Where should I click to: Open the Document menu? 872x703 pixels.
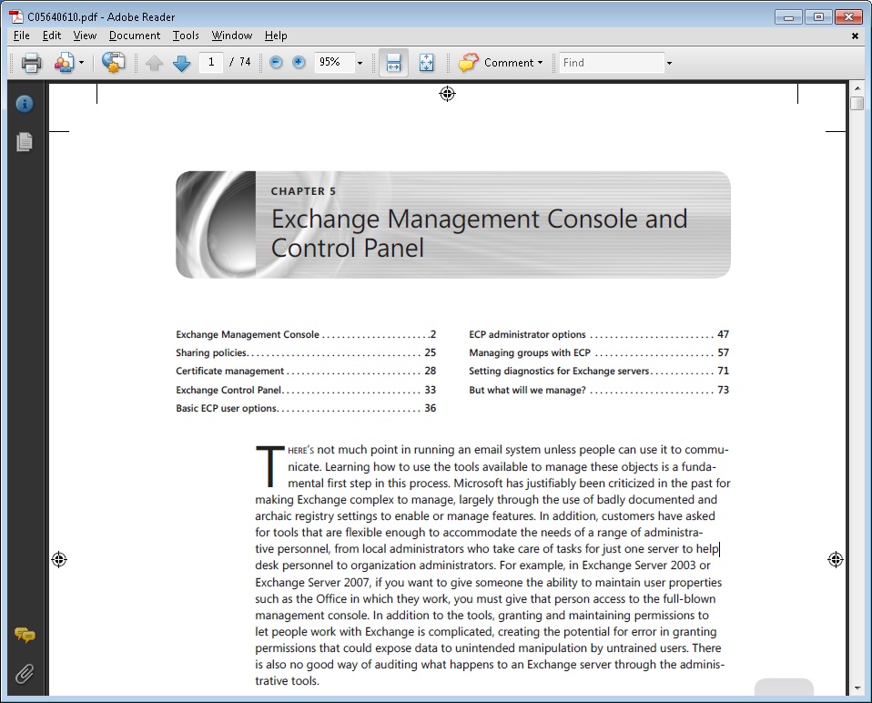pyautogui.click(x=134, y=36)
